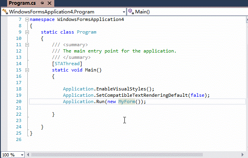248x158 pixels.
Task: Click MyForm in the Application.Run line
Action: click(127, 102)
